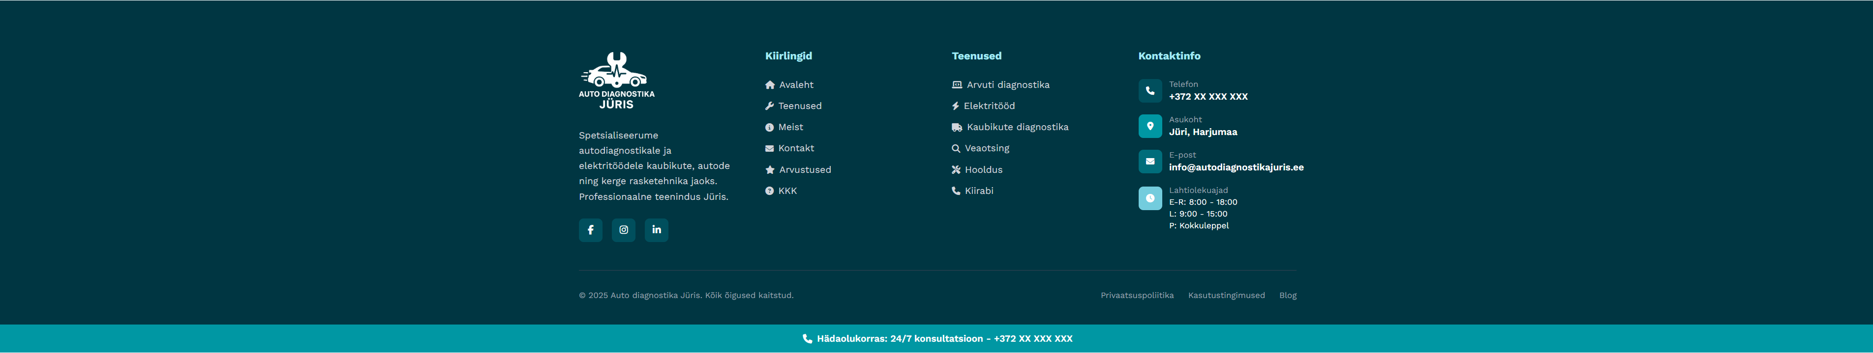This screenshot has height=353, width=1873.
Task: Click the E-R: 8:00 - 18:00 hours line
Action: (x=1204, y=203)
